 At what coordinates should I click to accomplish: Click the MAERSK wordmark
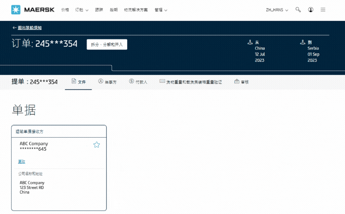click(x=39, y=10)
